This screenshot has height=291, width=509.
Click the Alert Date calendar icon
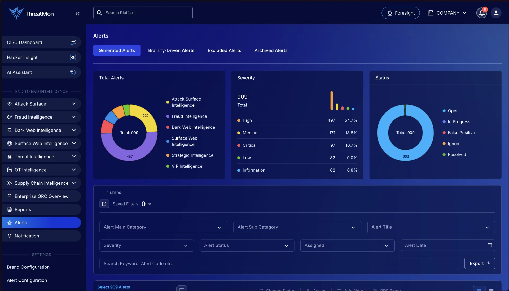pos(490,245)
